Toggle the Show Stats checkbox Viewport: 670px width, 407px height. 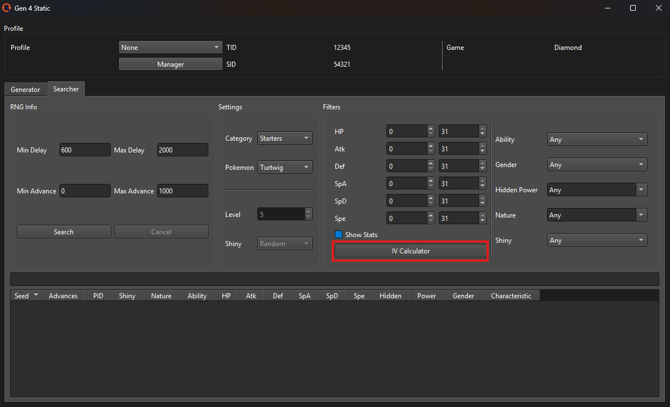pos(339,235)
